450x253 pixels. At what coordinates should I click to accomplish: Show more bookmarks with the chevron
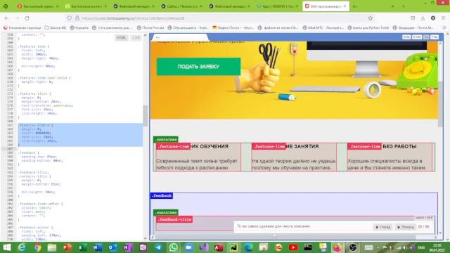pos(444,28)
